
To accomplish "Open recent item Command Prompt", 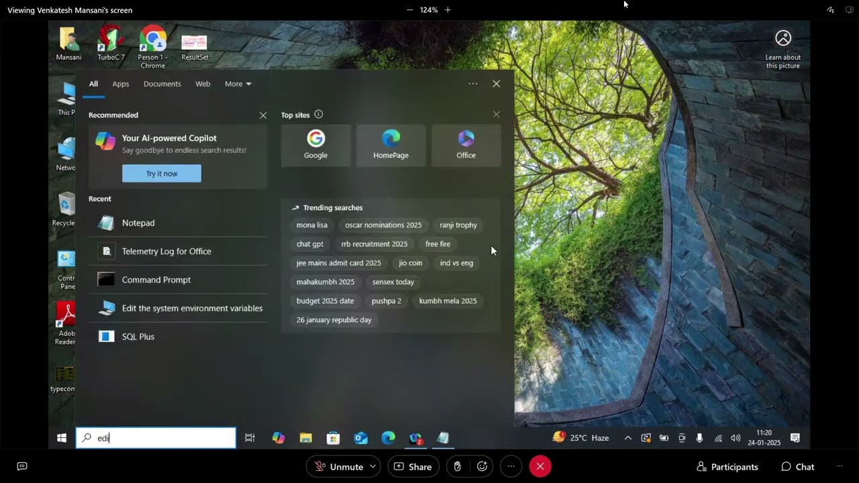I will [x=178, y=280].
